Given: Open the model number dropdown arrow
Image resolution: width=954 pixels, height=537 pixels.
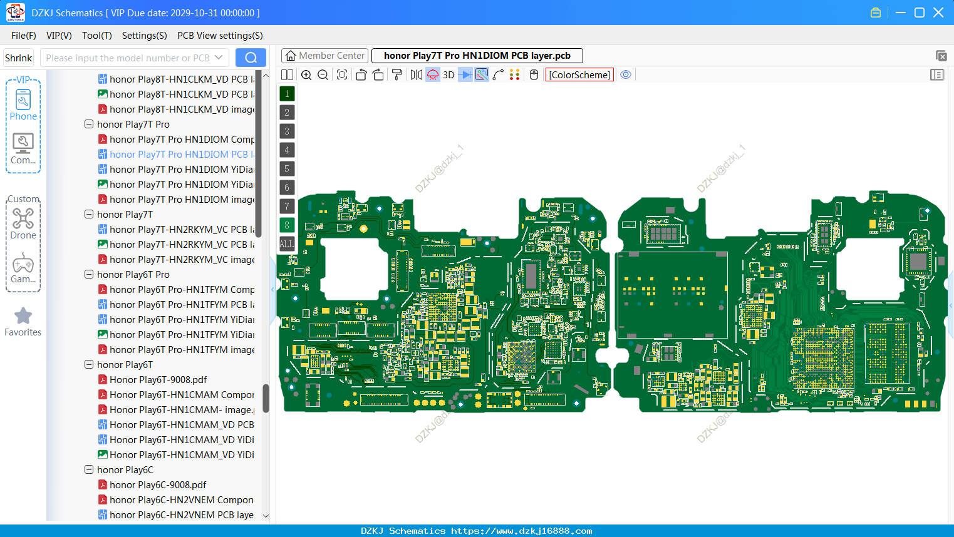Looking at the screenshot, I should tap(219, 58).
